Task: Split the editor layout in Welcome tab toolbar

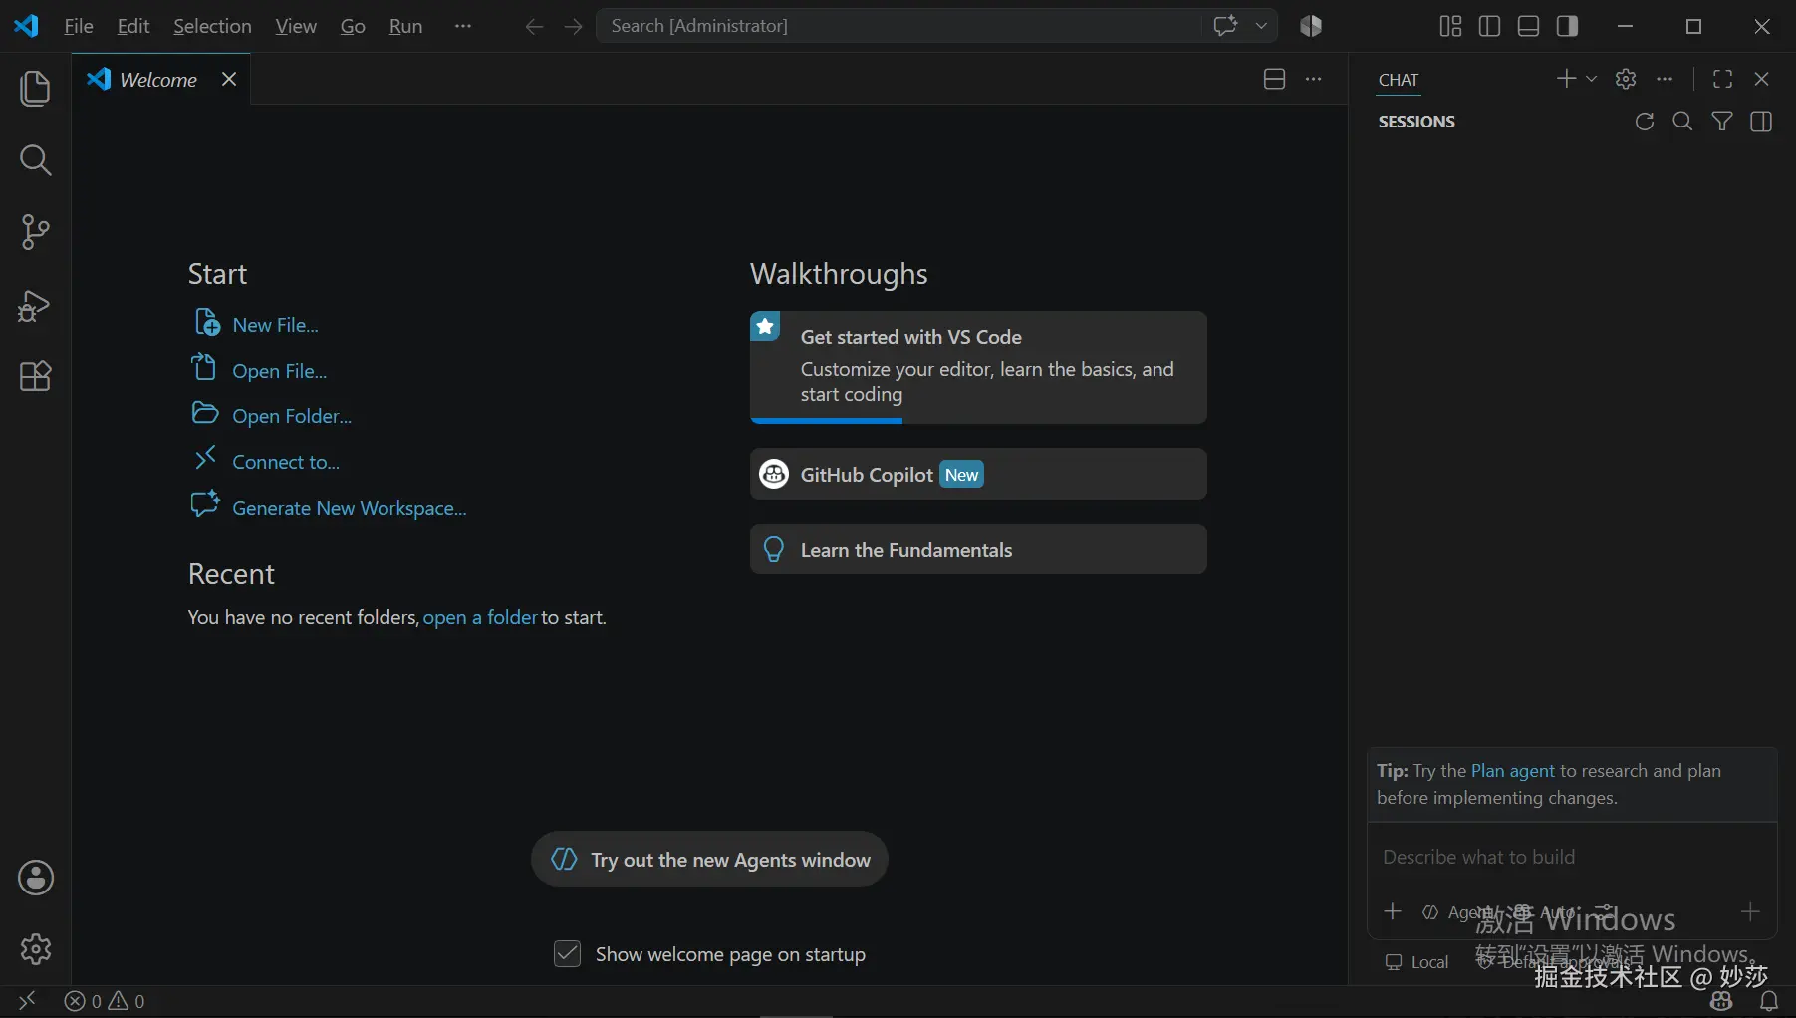Action: (x=1274, y=79)
